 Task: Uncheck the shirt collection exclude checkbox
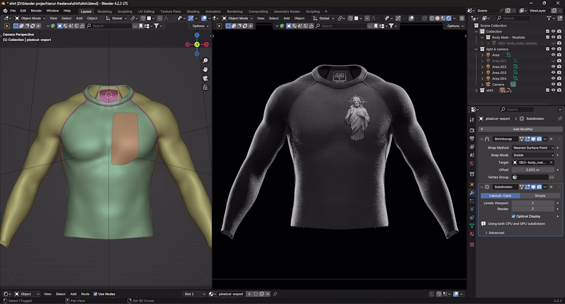[x=548, y=90]
